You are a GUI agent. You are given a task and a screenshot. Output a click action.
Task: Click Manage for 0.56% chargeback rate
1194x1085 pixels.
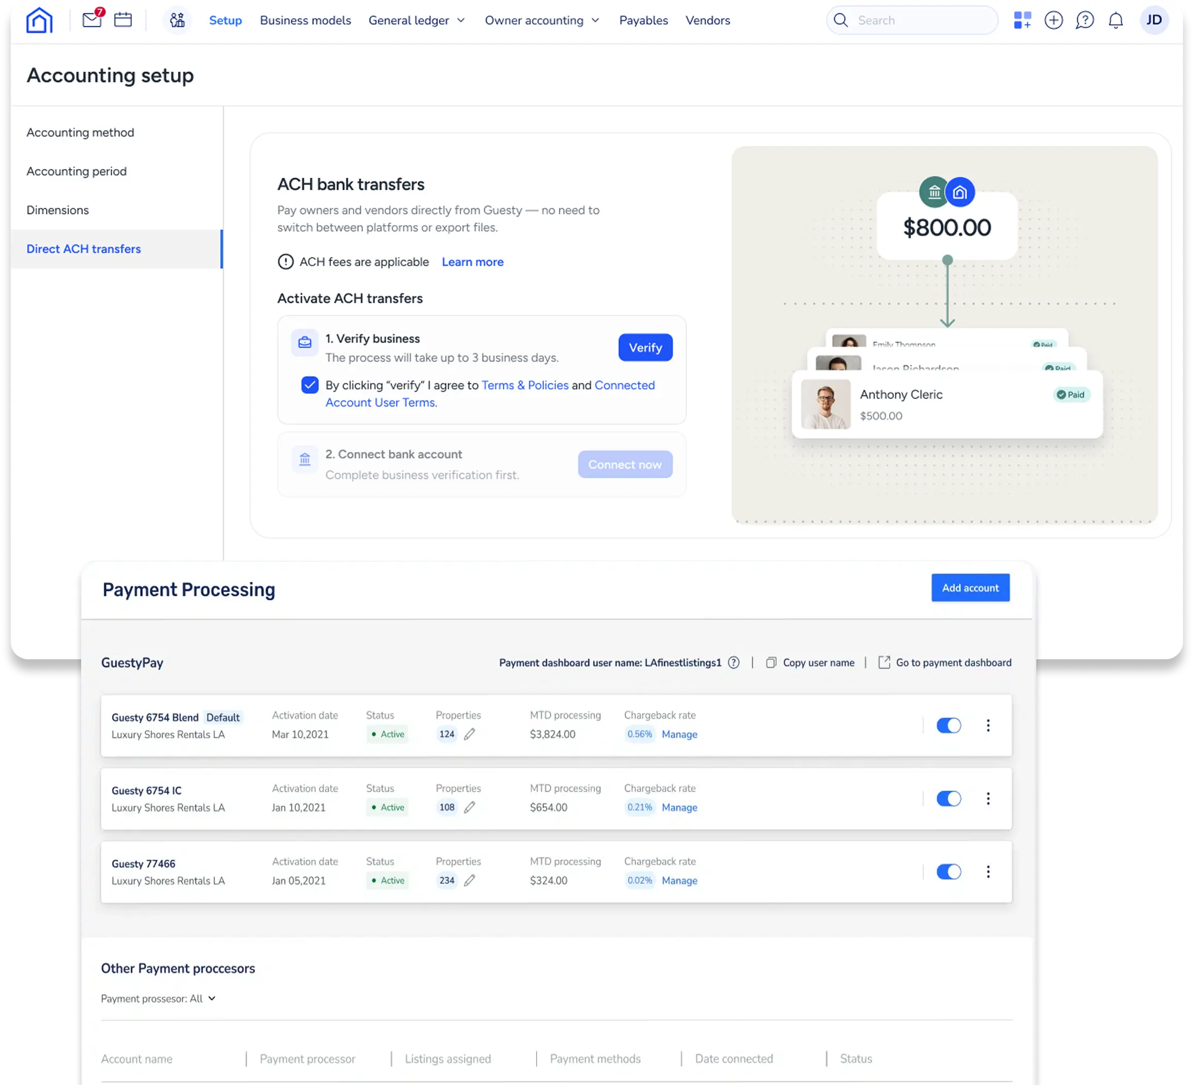(679, 734)
